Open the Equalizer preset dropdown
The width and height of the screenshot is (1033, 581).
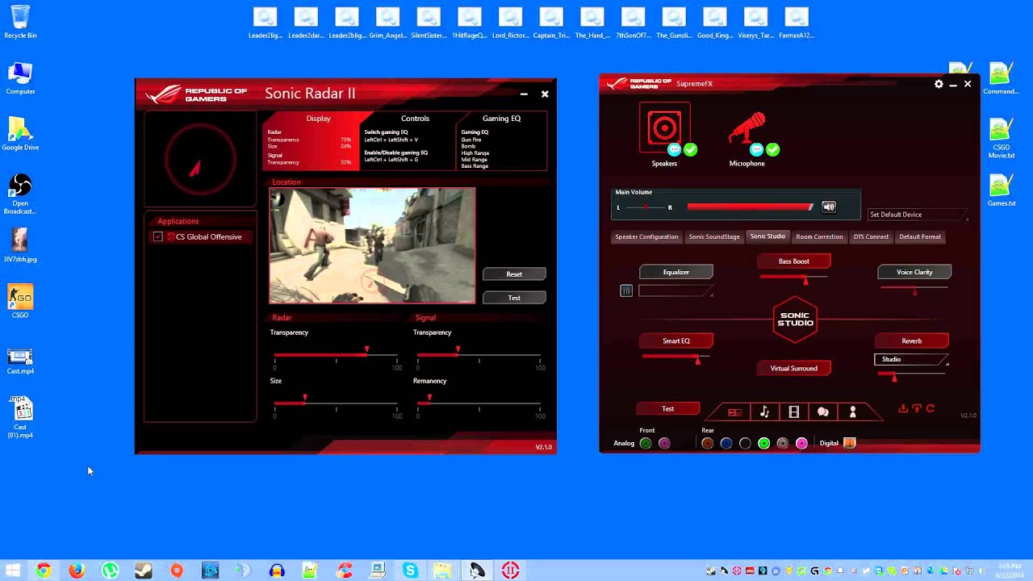[x=675, y=290]
